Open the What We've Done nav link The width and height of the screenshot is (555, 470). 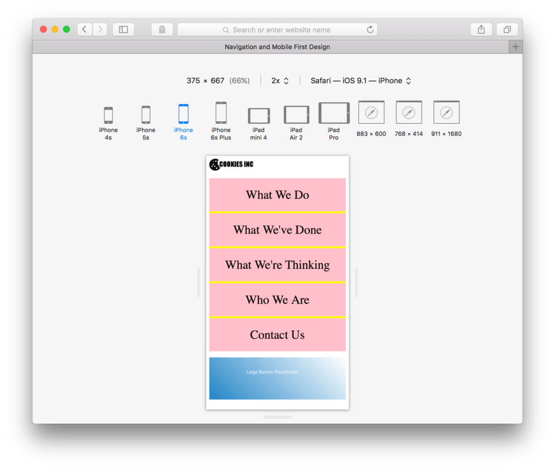click(277, 230)
